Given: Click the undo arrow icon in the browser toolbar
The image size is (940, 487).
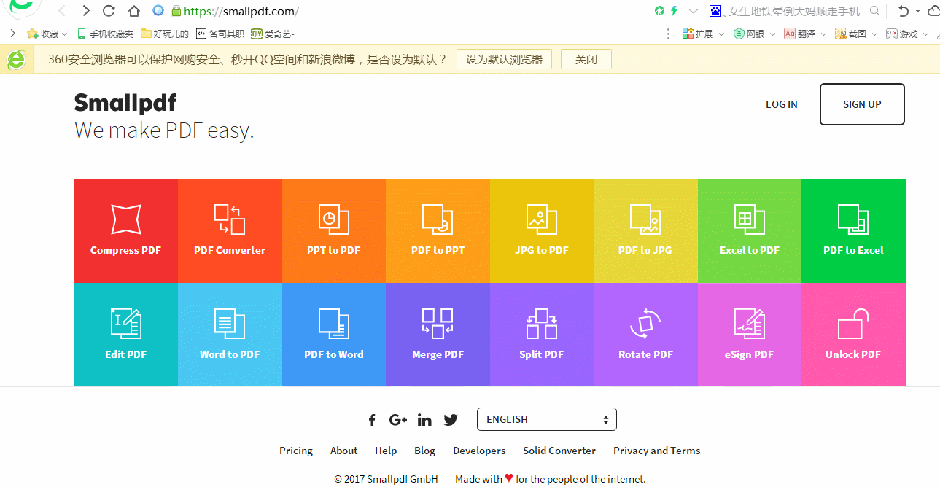Looking at the screenshot, I should [904, 11].
